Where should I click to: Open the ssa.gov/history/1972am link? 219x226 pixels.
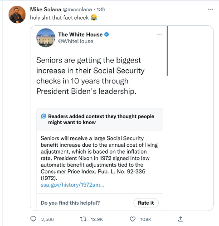point(72,185)
